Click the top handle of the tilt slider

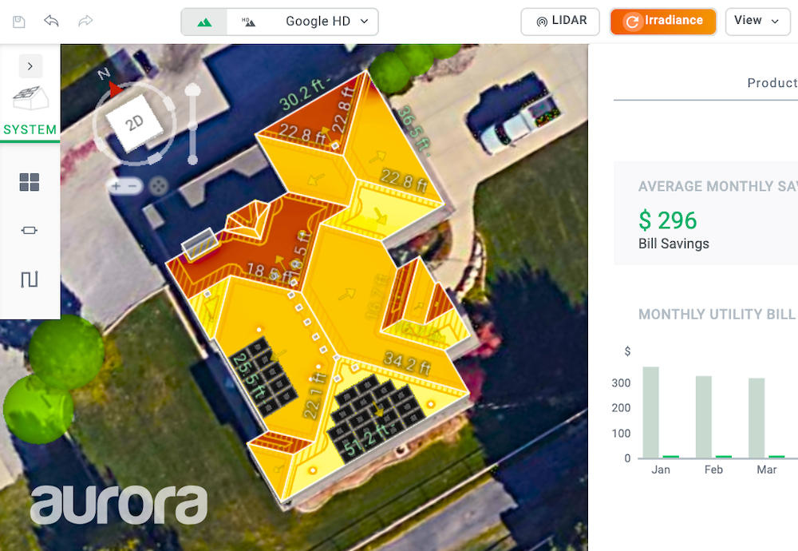192,91
